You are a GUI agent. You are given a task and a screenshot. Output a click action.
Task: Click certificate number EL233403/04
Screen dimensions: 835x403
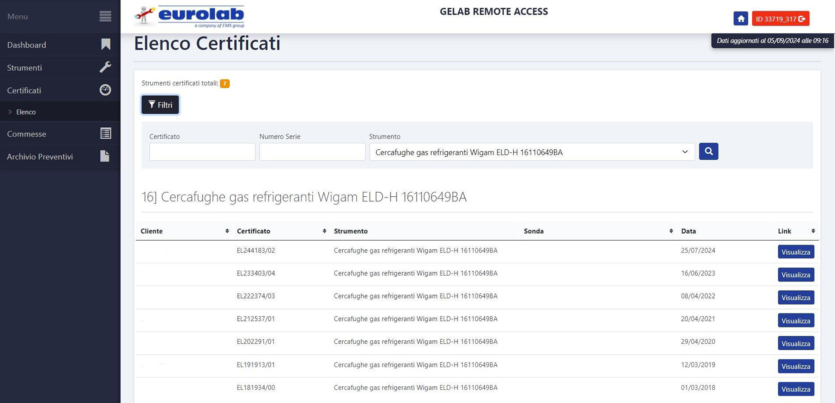(x=256, y=273)
